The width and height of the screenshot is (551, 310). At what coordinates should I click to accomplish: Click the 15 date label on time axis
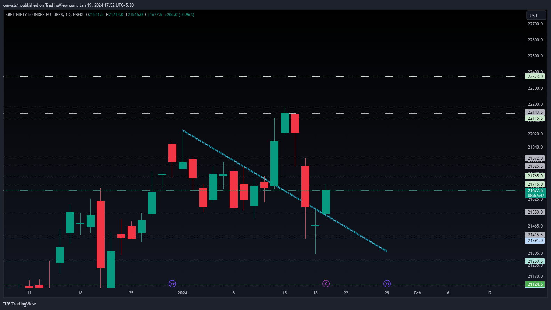[285, 293]
